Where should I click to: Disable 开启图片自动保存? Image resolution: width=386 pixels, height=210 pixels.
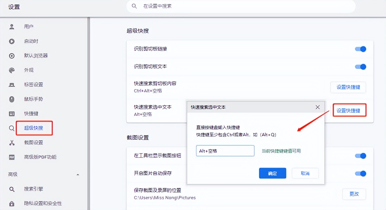click(360, 173)
